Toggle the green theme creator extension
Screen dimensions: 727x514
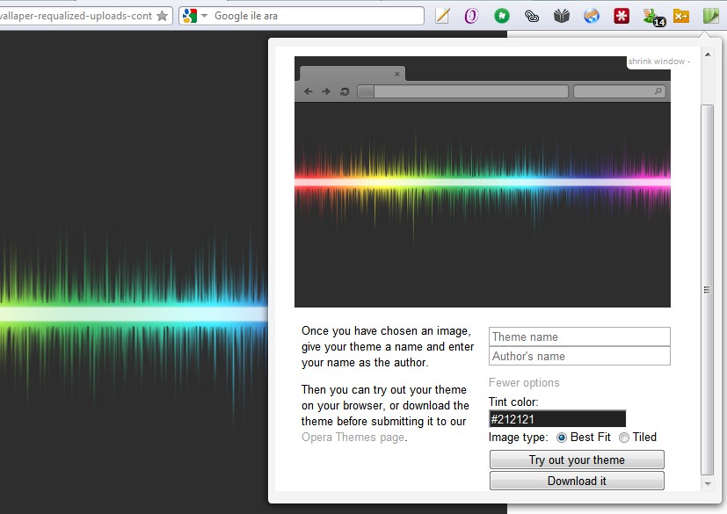710,16
